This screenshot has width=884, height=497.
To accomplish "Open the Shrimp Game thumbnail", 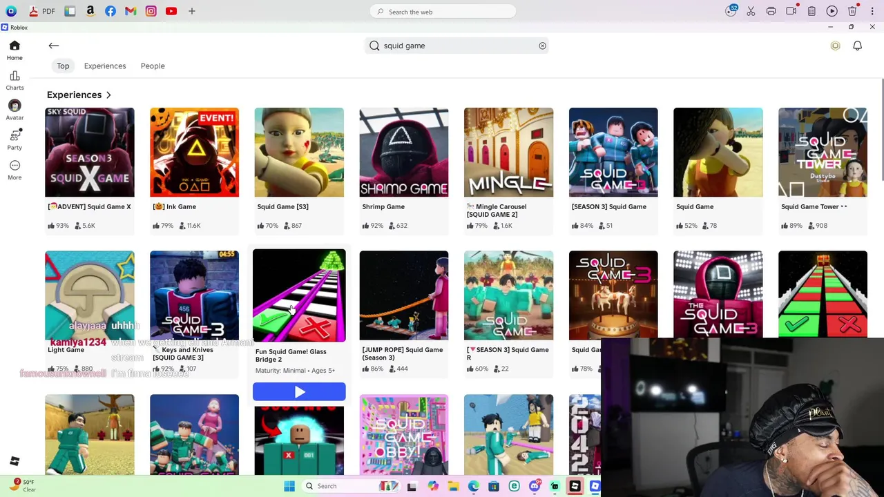I will (404, 152).
